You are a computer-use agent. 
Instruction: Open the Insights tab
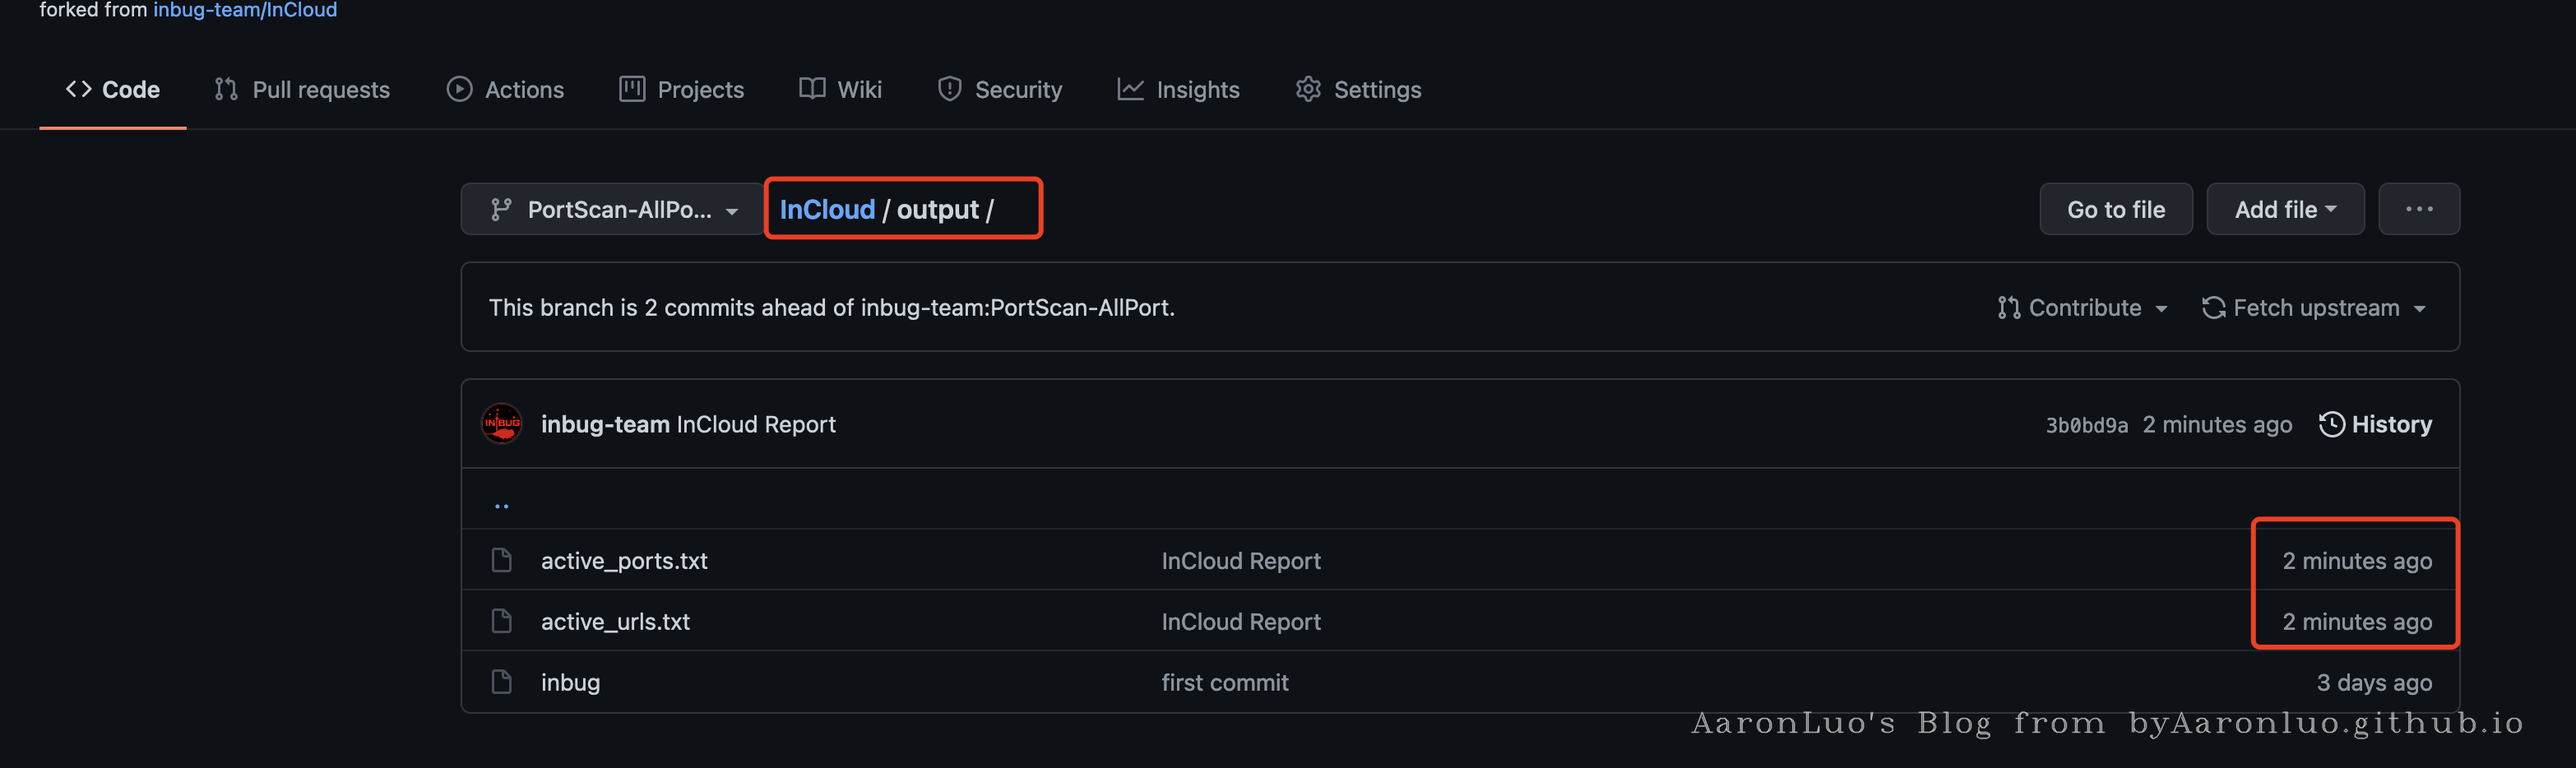tap(1178, 89)
